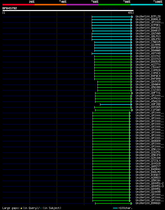The height and width of the screenshot is (210, 165).
Task: Pick the UniRef100_Q56XB8 label
Action: [x=148, y=87]
